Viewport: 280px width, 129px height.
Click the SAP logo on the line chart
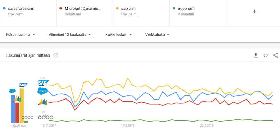pyautogui.click(x=44, y=83)
